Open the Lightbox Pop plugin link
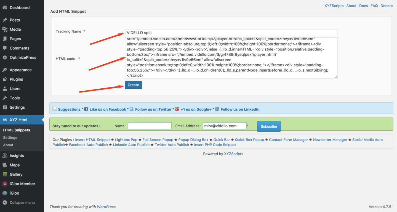Screen dimensions: 397x212 pyautogui.click(x=126, y=140)
